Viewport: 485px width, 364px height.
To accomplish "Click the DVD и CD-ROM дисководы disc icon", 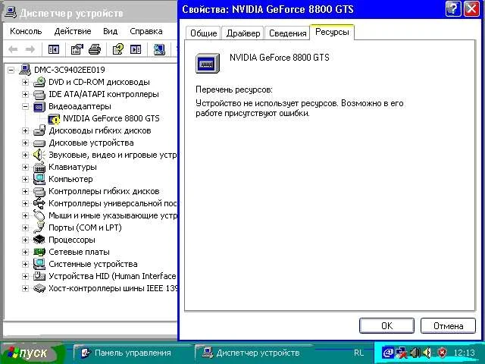I will (39, 82).
